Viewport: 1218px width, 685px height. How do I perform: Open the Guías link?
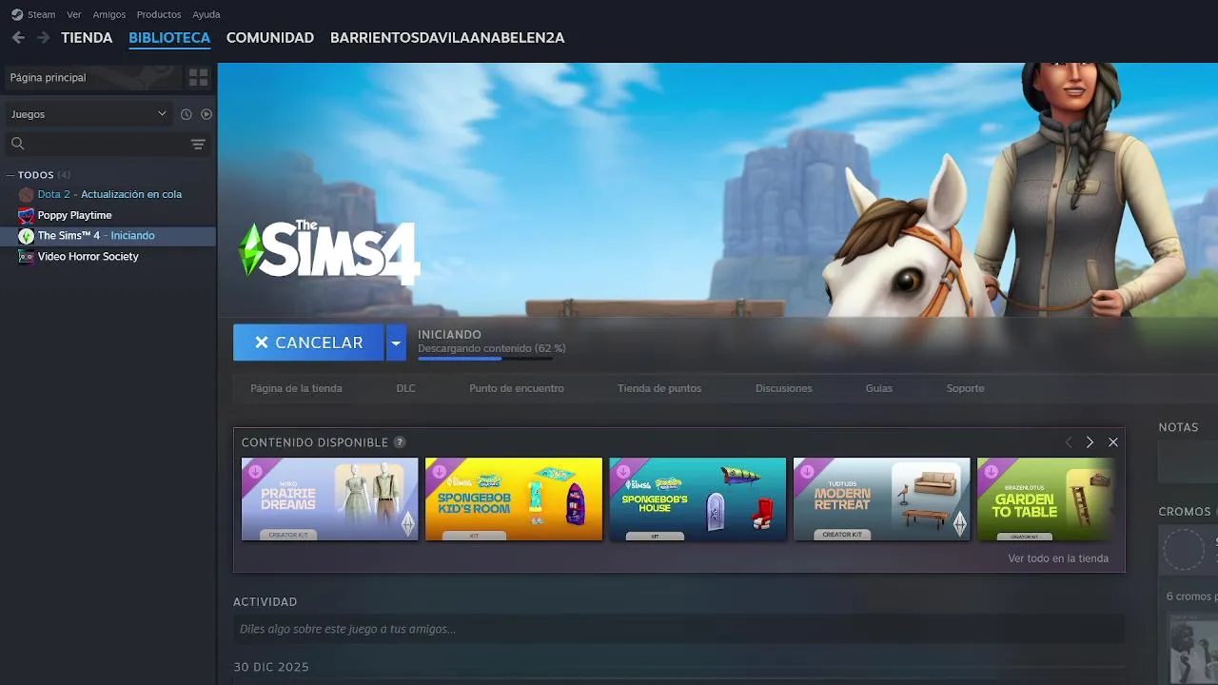(x=879, y=388)
